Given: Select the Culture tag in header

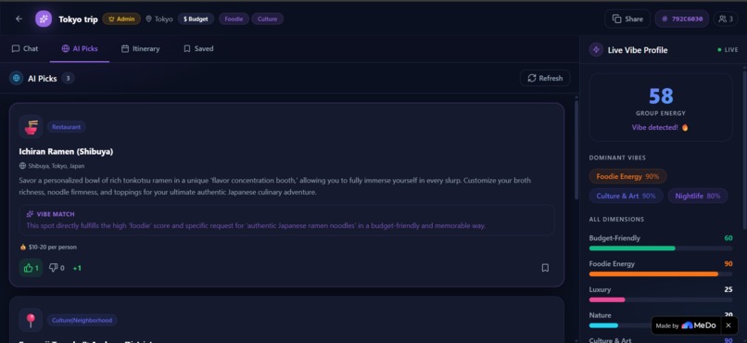Looking at the screenshot, I should coord(267,19).
